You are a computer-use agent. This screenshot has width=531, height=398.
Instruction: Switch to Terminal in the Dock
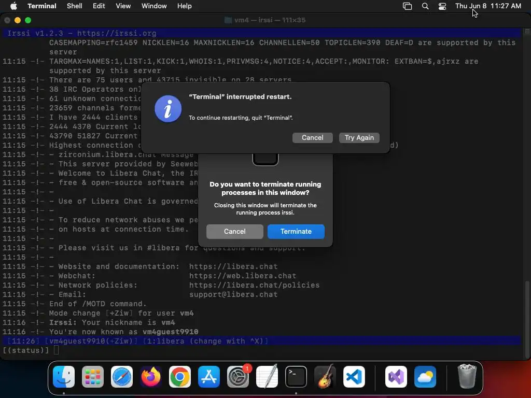(296, 377)
